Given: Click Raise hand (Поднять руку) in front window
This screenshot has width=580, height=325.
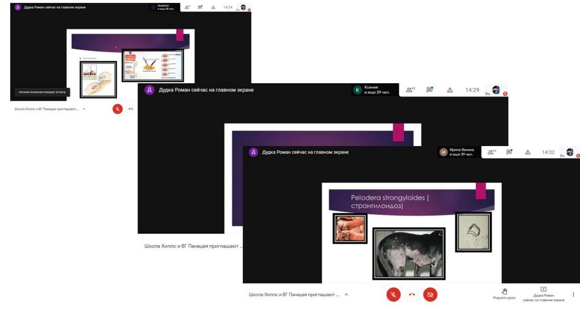Looking at the screenshot, I should coord(504,294).
